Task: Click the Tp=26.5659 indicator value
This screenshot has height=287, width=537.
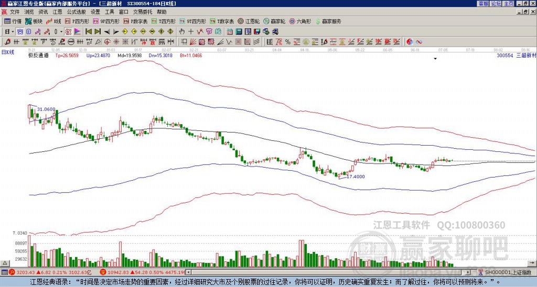Action: (67, 56)
